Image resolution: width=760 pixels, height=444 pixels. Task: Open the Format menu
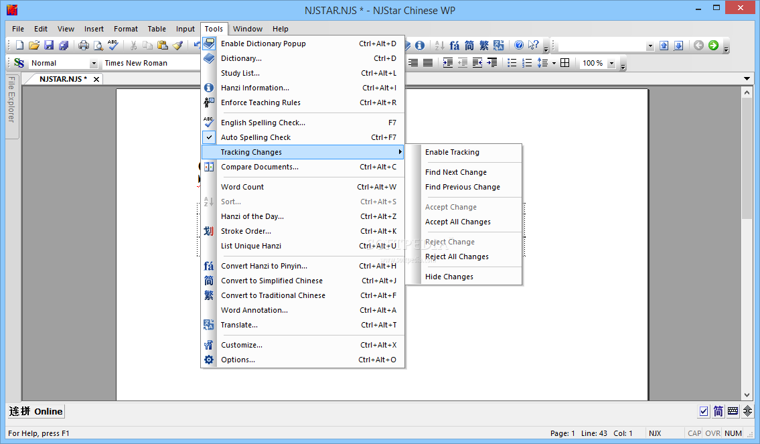point(125,29)
